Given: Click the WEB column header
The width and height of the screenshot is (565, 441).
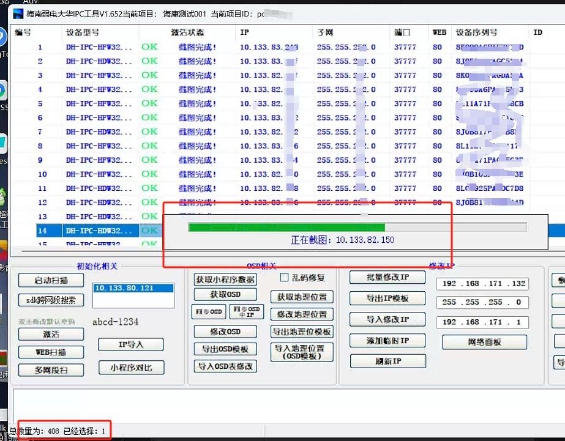Looking at the screenshot, I should (x=440, y=32).
